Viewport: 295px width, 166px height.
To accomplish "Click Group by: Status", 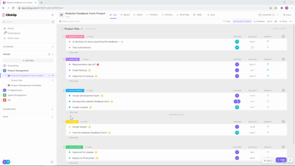I will (242, 22).
